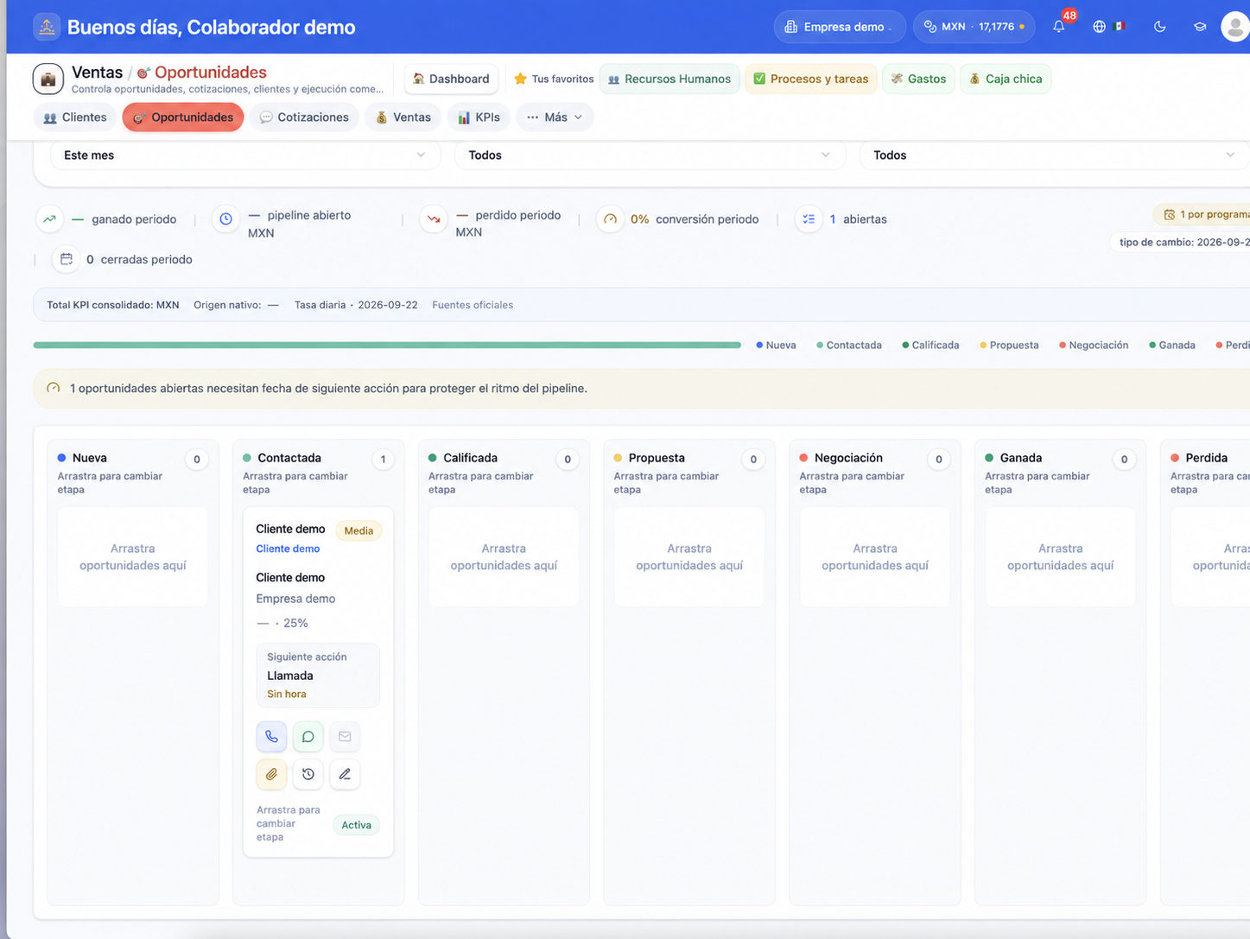Click the paperclip attachment icon on the card
The height and width of the screenshot is (939, 1250).
[x=271, y=774]
